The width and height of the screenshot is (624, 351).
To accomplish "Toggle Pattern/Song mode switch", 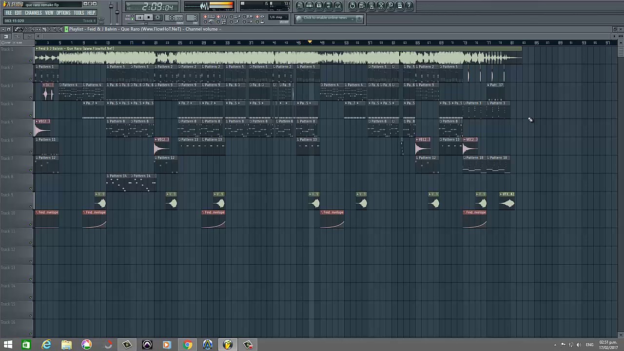I will pos(132,18).
